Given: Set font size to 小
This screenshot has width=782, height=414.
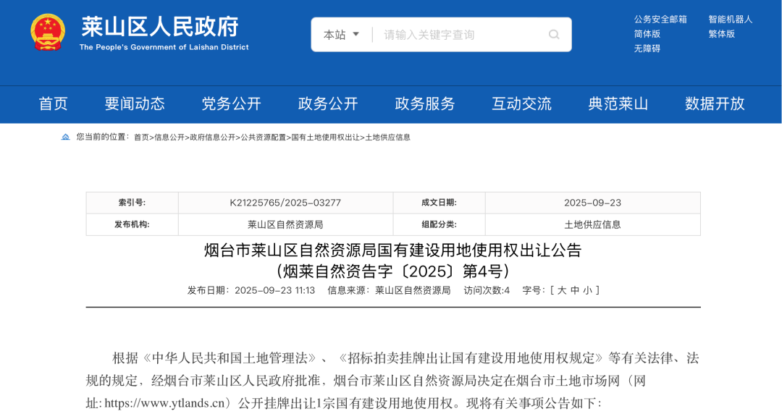Looking at the screenshot, I should [587, 290].
